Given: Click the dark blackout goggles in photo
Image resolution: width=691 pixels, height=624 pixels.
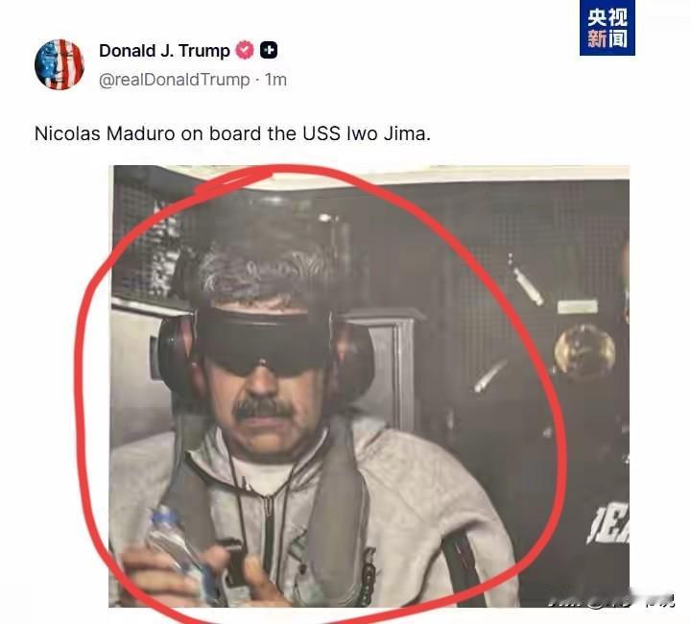Looking at the screenshot, I should (263, 342).
